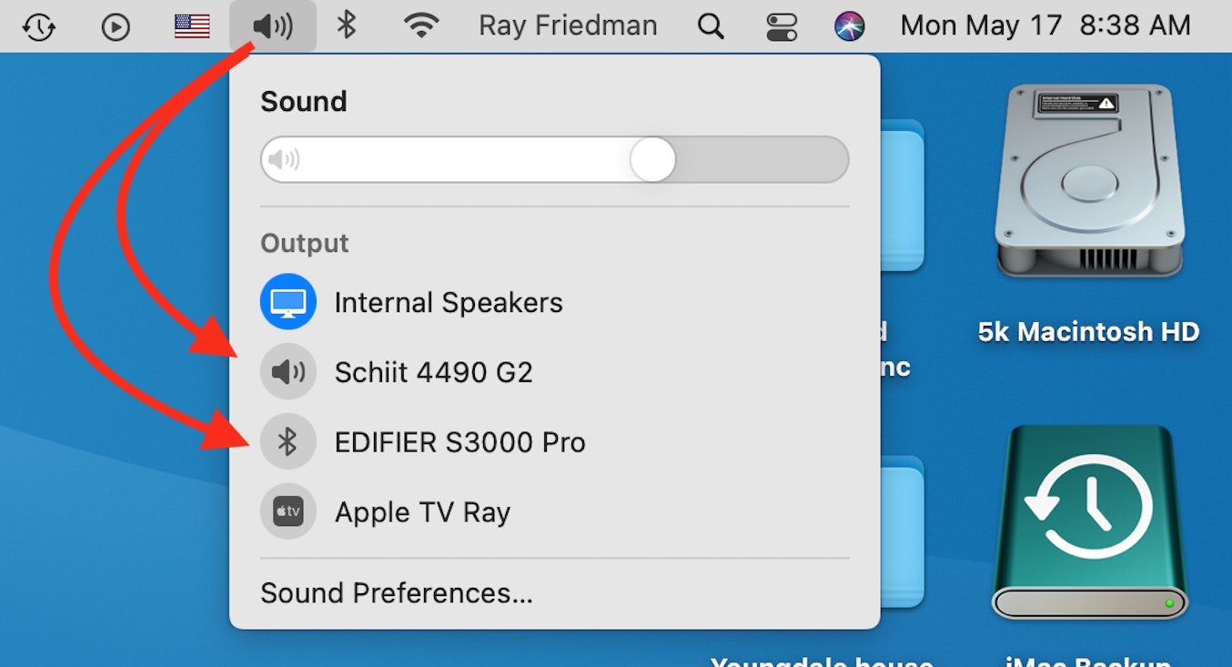Image resolution: width=1232 pixels, height=667 pixels.
Task: Select the iMac Backup Time Machine drive
Action: 1089,523
